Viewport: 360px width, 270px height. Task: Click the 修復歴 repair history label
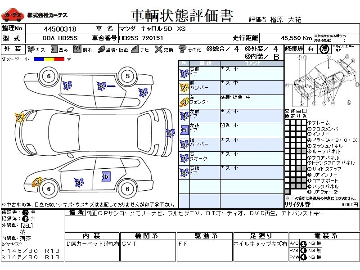(x=296, y=48)
